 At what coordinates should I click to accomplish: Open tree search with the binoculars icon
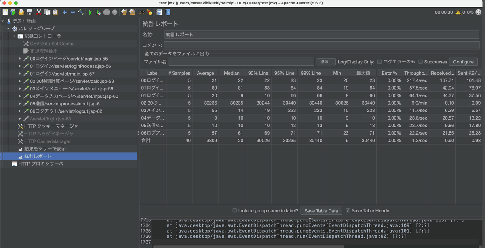pos(142,12)
